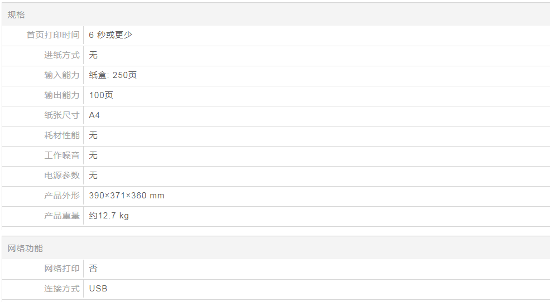
Task: Click the 390×371×360 mm dimensions value
Action: tap(127, 196)
